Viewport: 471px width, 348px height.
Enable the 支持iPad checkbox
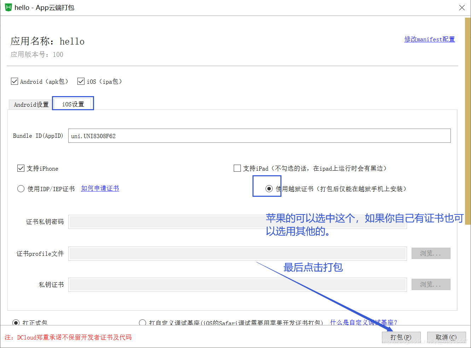[237, 168]
